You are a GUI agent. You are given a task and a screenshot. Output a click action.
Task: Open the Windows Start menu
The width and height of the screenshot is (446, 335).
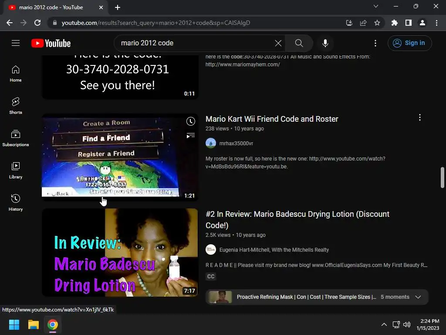[14, 325]
